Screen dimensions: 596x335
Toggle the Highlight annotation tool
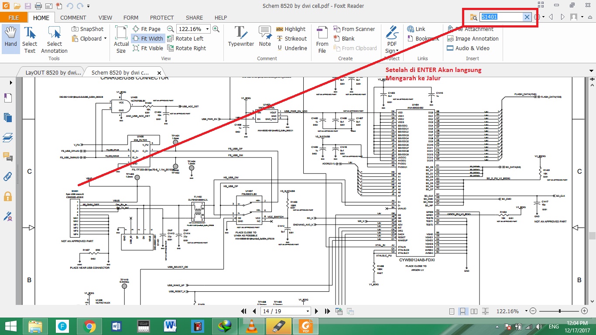[291, 29]
